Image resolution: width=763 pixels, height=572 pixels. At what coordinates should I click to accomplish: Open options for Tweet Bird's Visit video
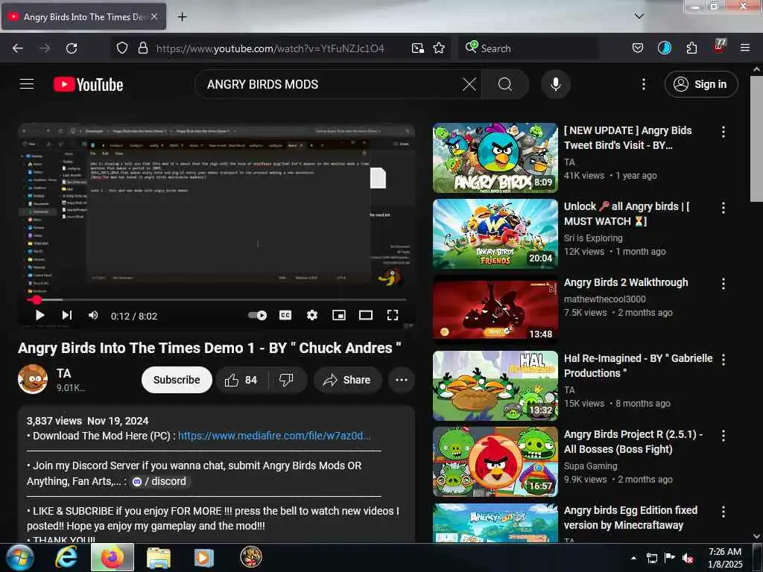click(723, 131)
